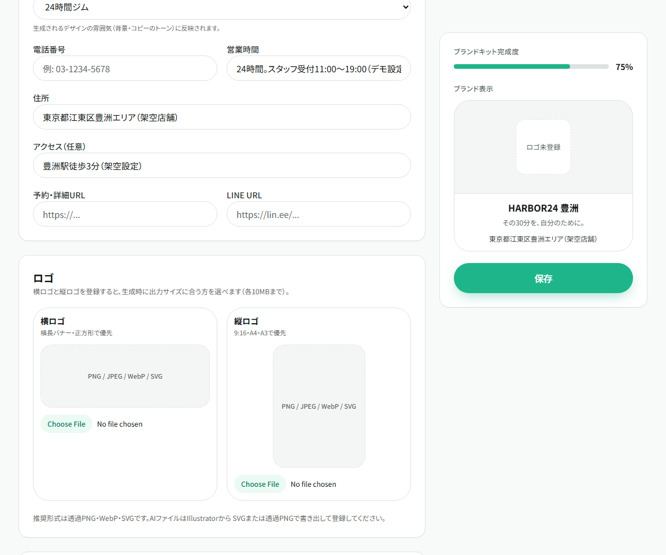Click the ブランド表示 label
The width and height of the screenshot is (666, 555).
[x=473, y=89]
